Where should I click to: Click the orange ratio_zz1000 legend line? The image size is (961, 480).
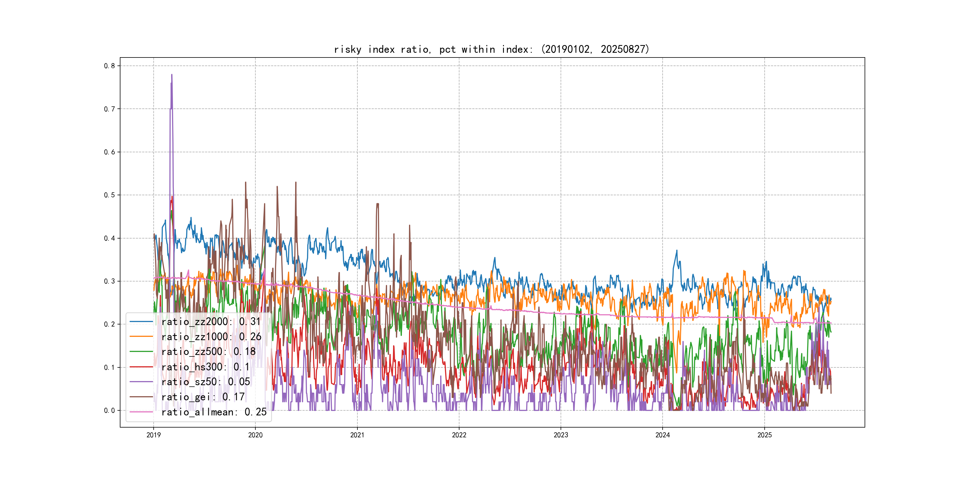tap(141, 337)
